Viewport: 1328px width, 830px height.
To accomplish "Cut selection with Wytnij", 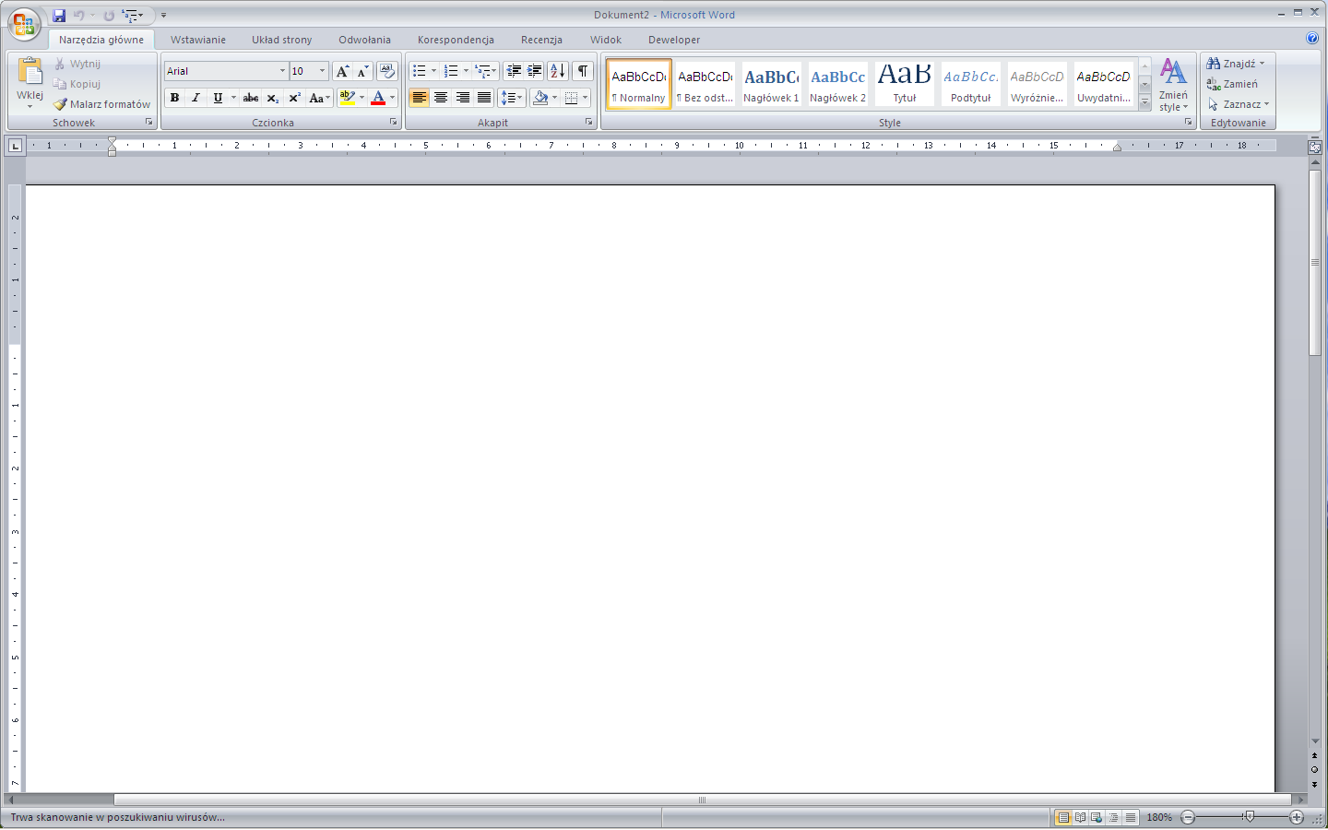I will pos(77,64).
